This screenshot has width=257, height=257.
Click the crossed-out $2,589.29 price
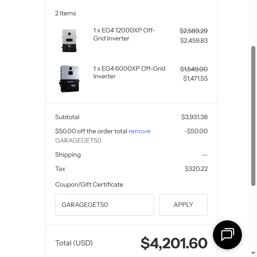click(x=193, y=31)
